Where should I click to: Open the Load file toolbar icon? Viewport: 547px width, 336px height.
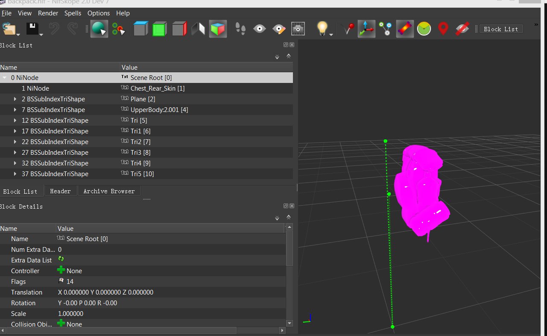(9, 29)
